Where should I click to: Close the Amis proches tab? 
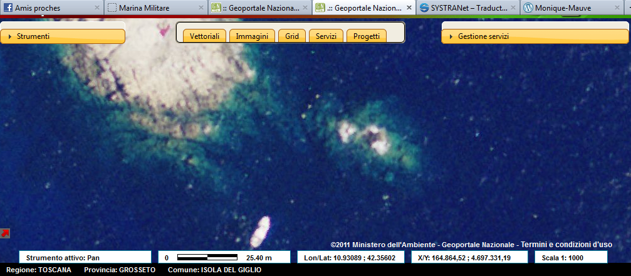coord(96,8)
